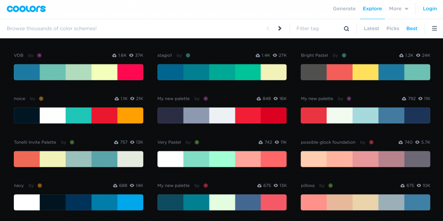Go to next page arrow
Screen dimensions: 443x221
280,28
